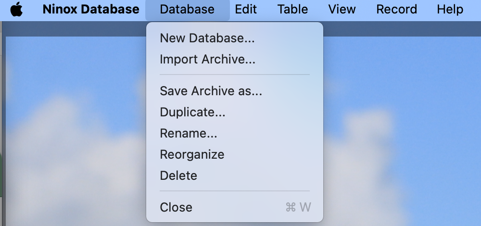Open the Ninox Database app menu

(x=91, y=10)
